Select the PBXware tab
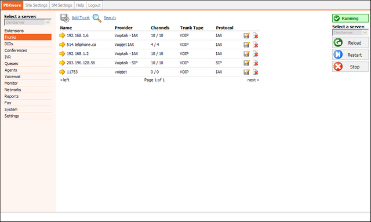This screenshot has width=371, height=222. click(12, 5)
